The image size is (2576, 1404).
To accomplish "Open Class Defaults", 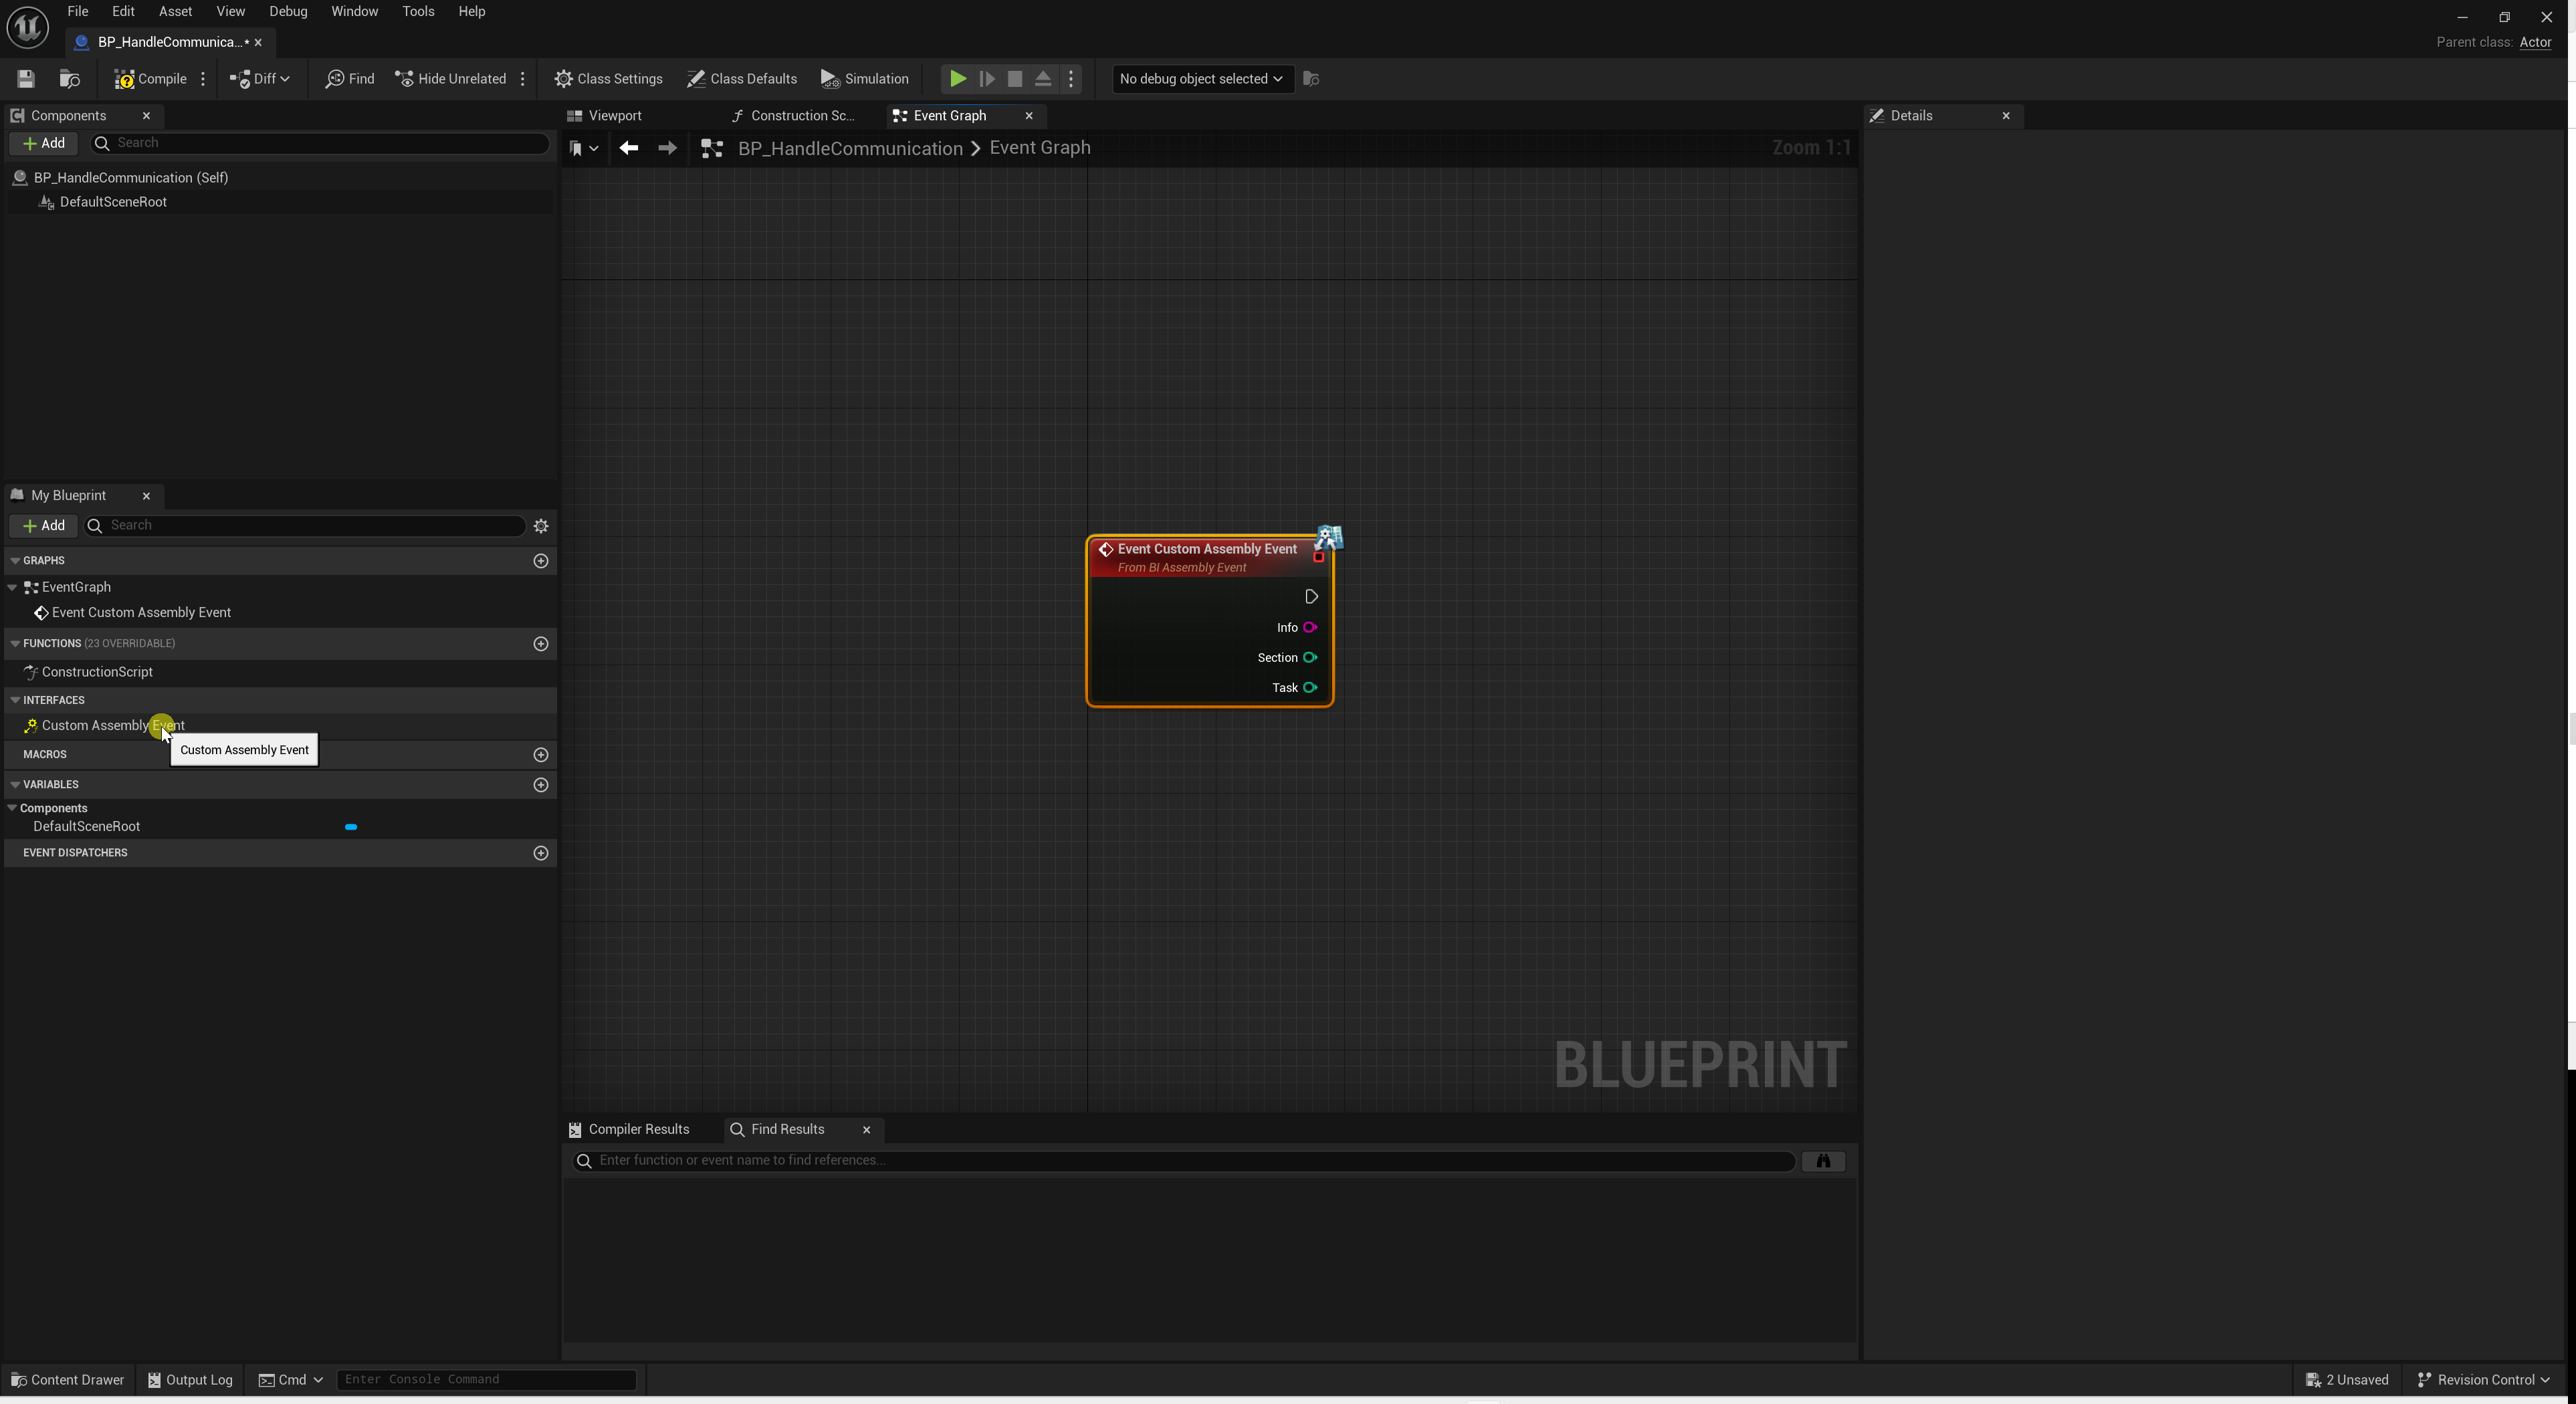I will [x=742, y=79].
